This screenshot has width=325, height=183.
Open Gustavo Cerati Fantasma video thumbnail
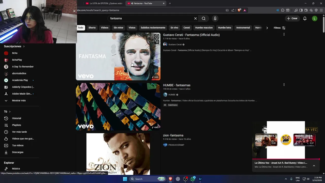click(x=118, y=56)
